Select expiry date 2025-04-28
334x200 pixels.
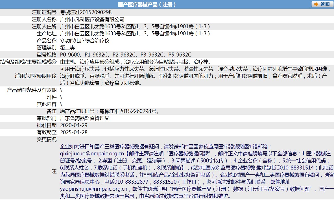74,132
